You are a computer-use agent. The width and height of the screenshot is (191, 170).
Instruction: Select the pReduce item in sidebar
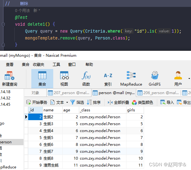pyautogui.click(x=8, y=167)
